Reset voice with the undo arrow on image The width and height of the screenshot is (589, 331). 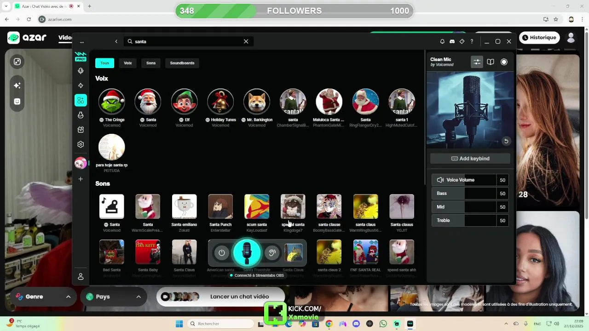pyautogui.click(x=506, y=141)
